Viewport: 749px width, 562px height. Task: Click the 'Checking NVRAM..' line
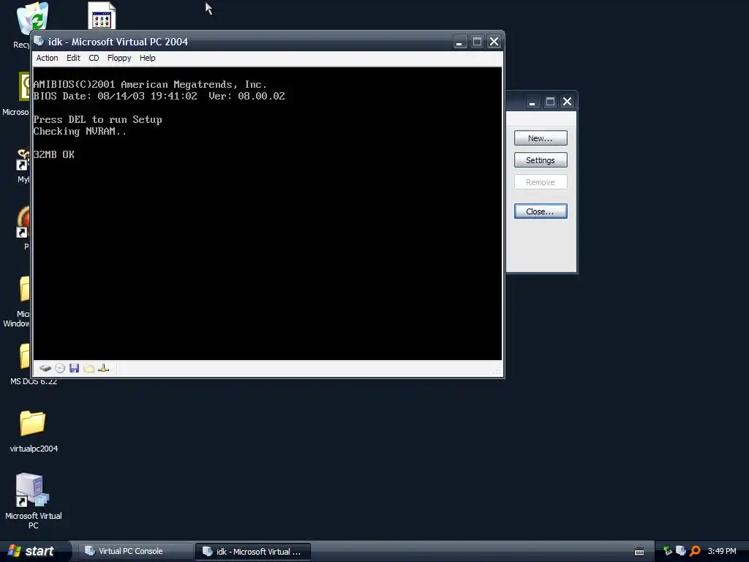pos(80,132)
